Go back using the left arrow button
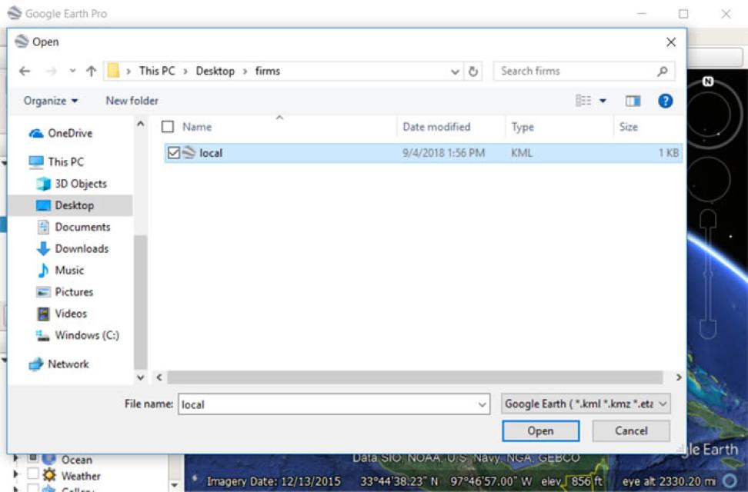The width and height of the screenshot is (748, 492). 25,71
